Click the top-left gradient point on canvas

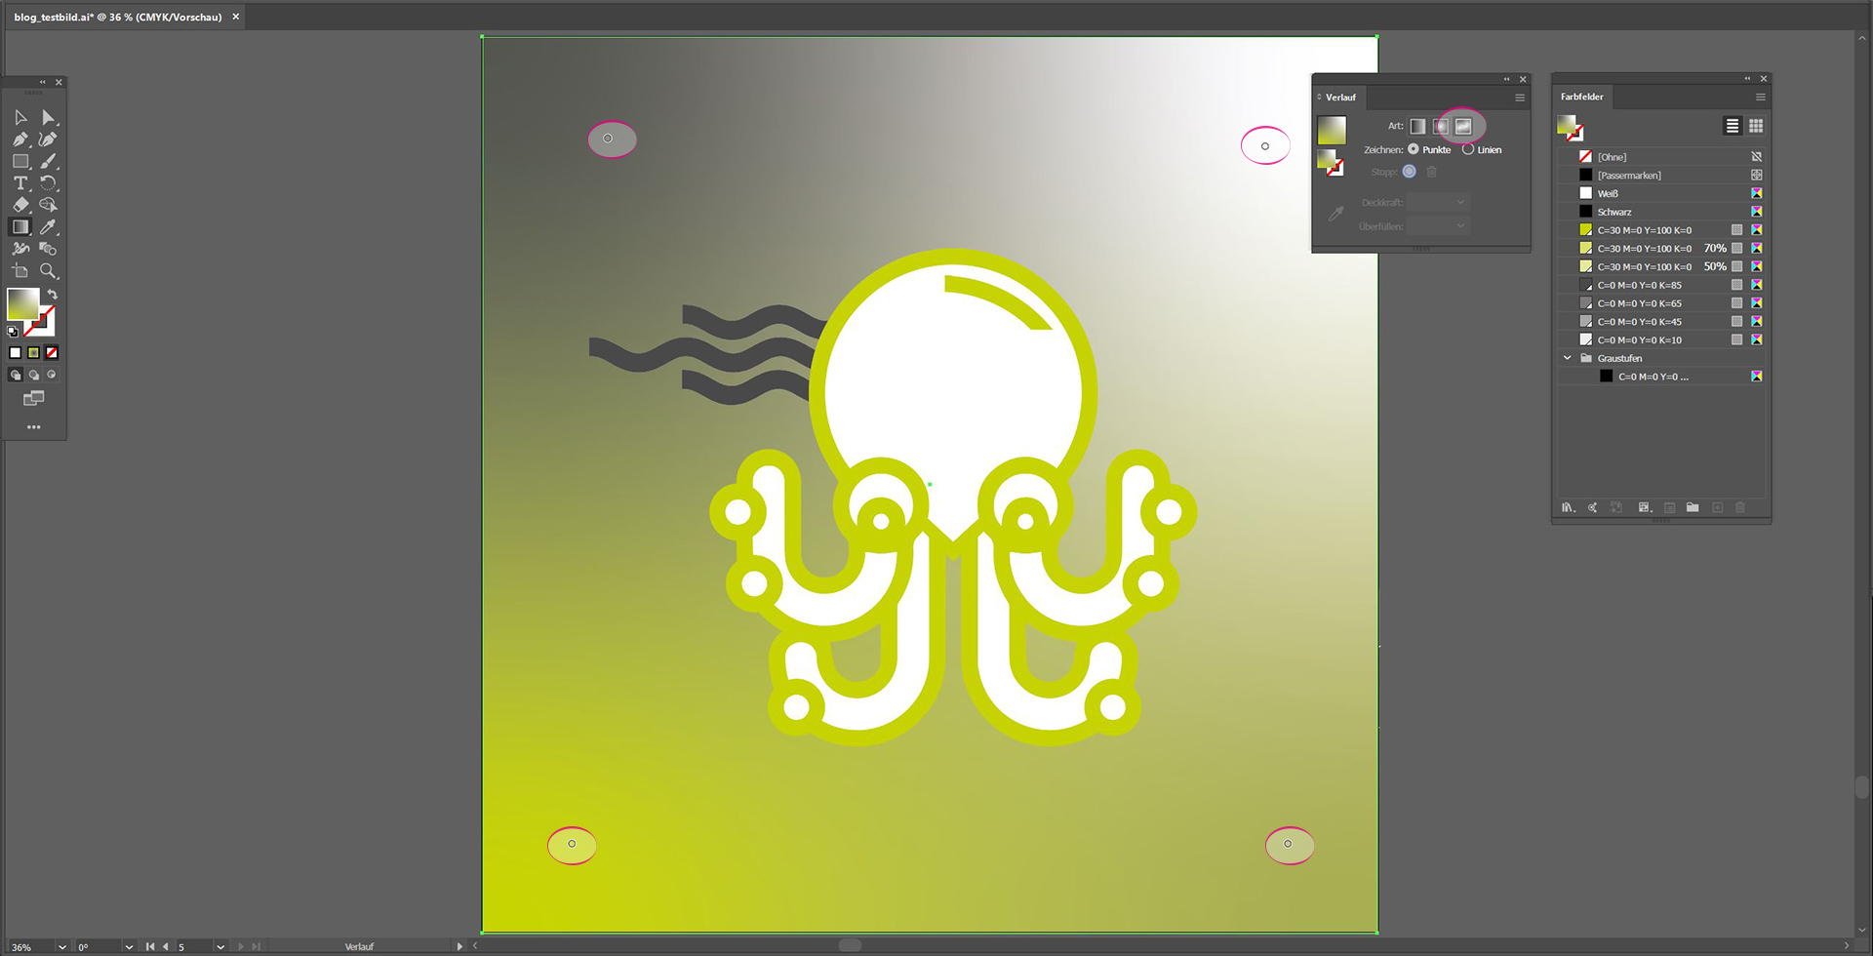pyautogui.click(x=608, y=139)
